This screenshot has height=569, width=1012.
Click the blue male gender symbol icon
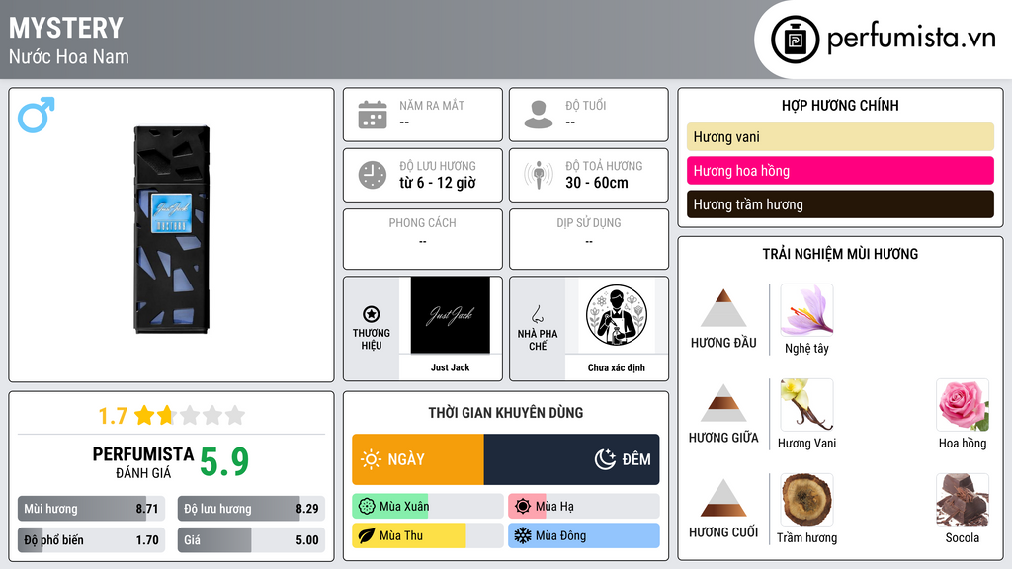37,116
